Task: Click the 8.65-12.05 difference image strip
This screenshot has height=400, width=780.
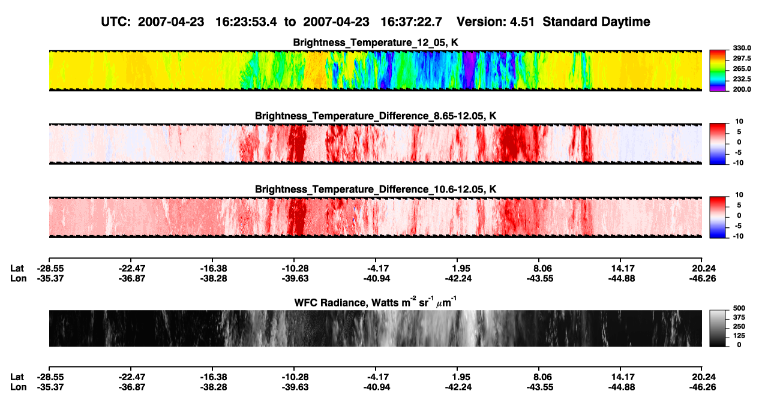Action: tap(375, 143)
